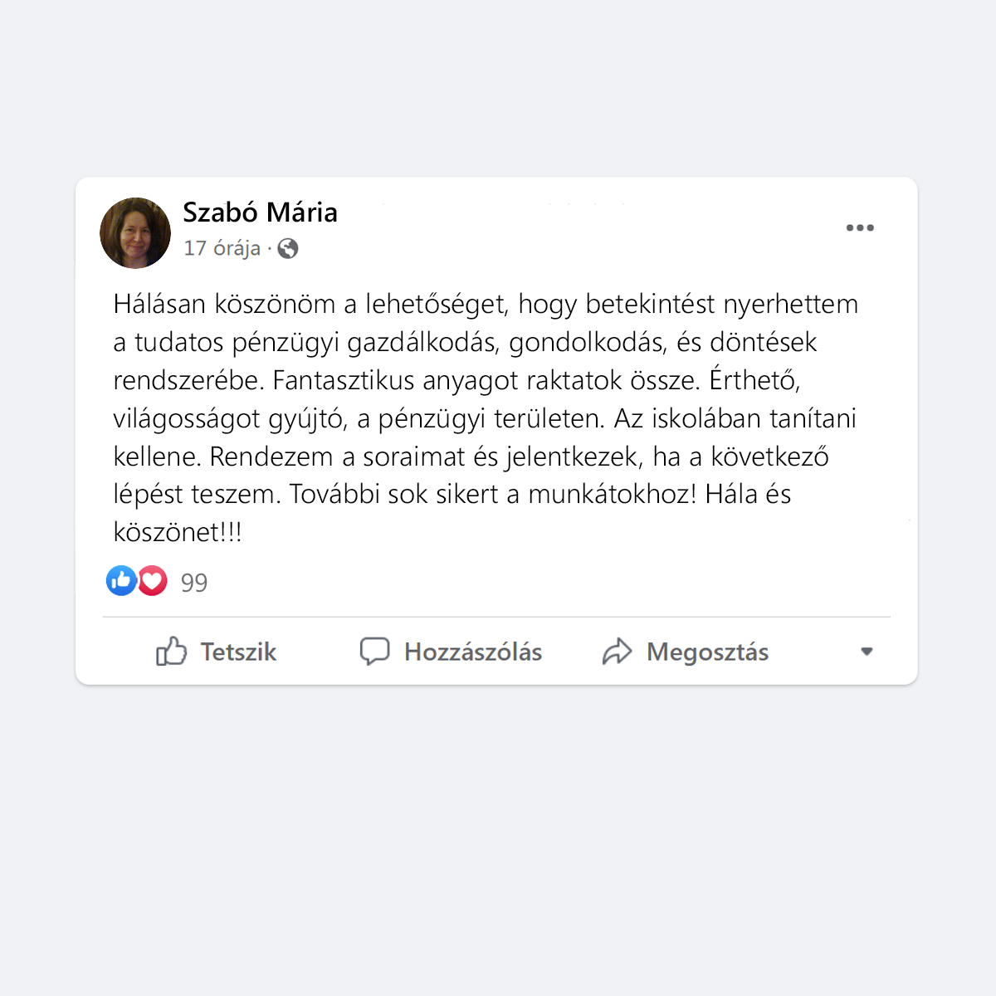
Task: Click the blue like reaction icon
Action: click(x=121, y=581)
